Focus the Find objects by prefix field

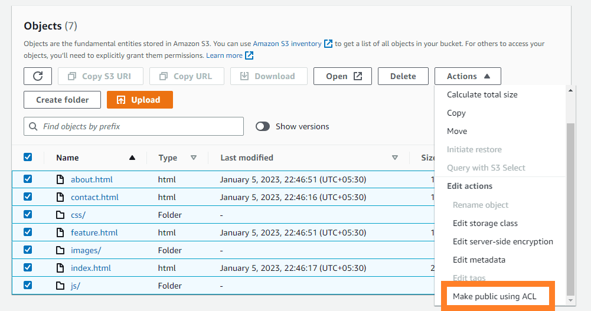pos(134,126)
